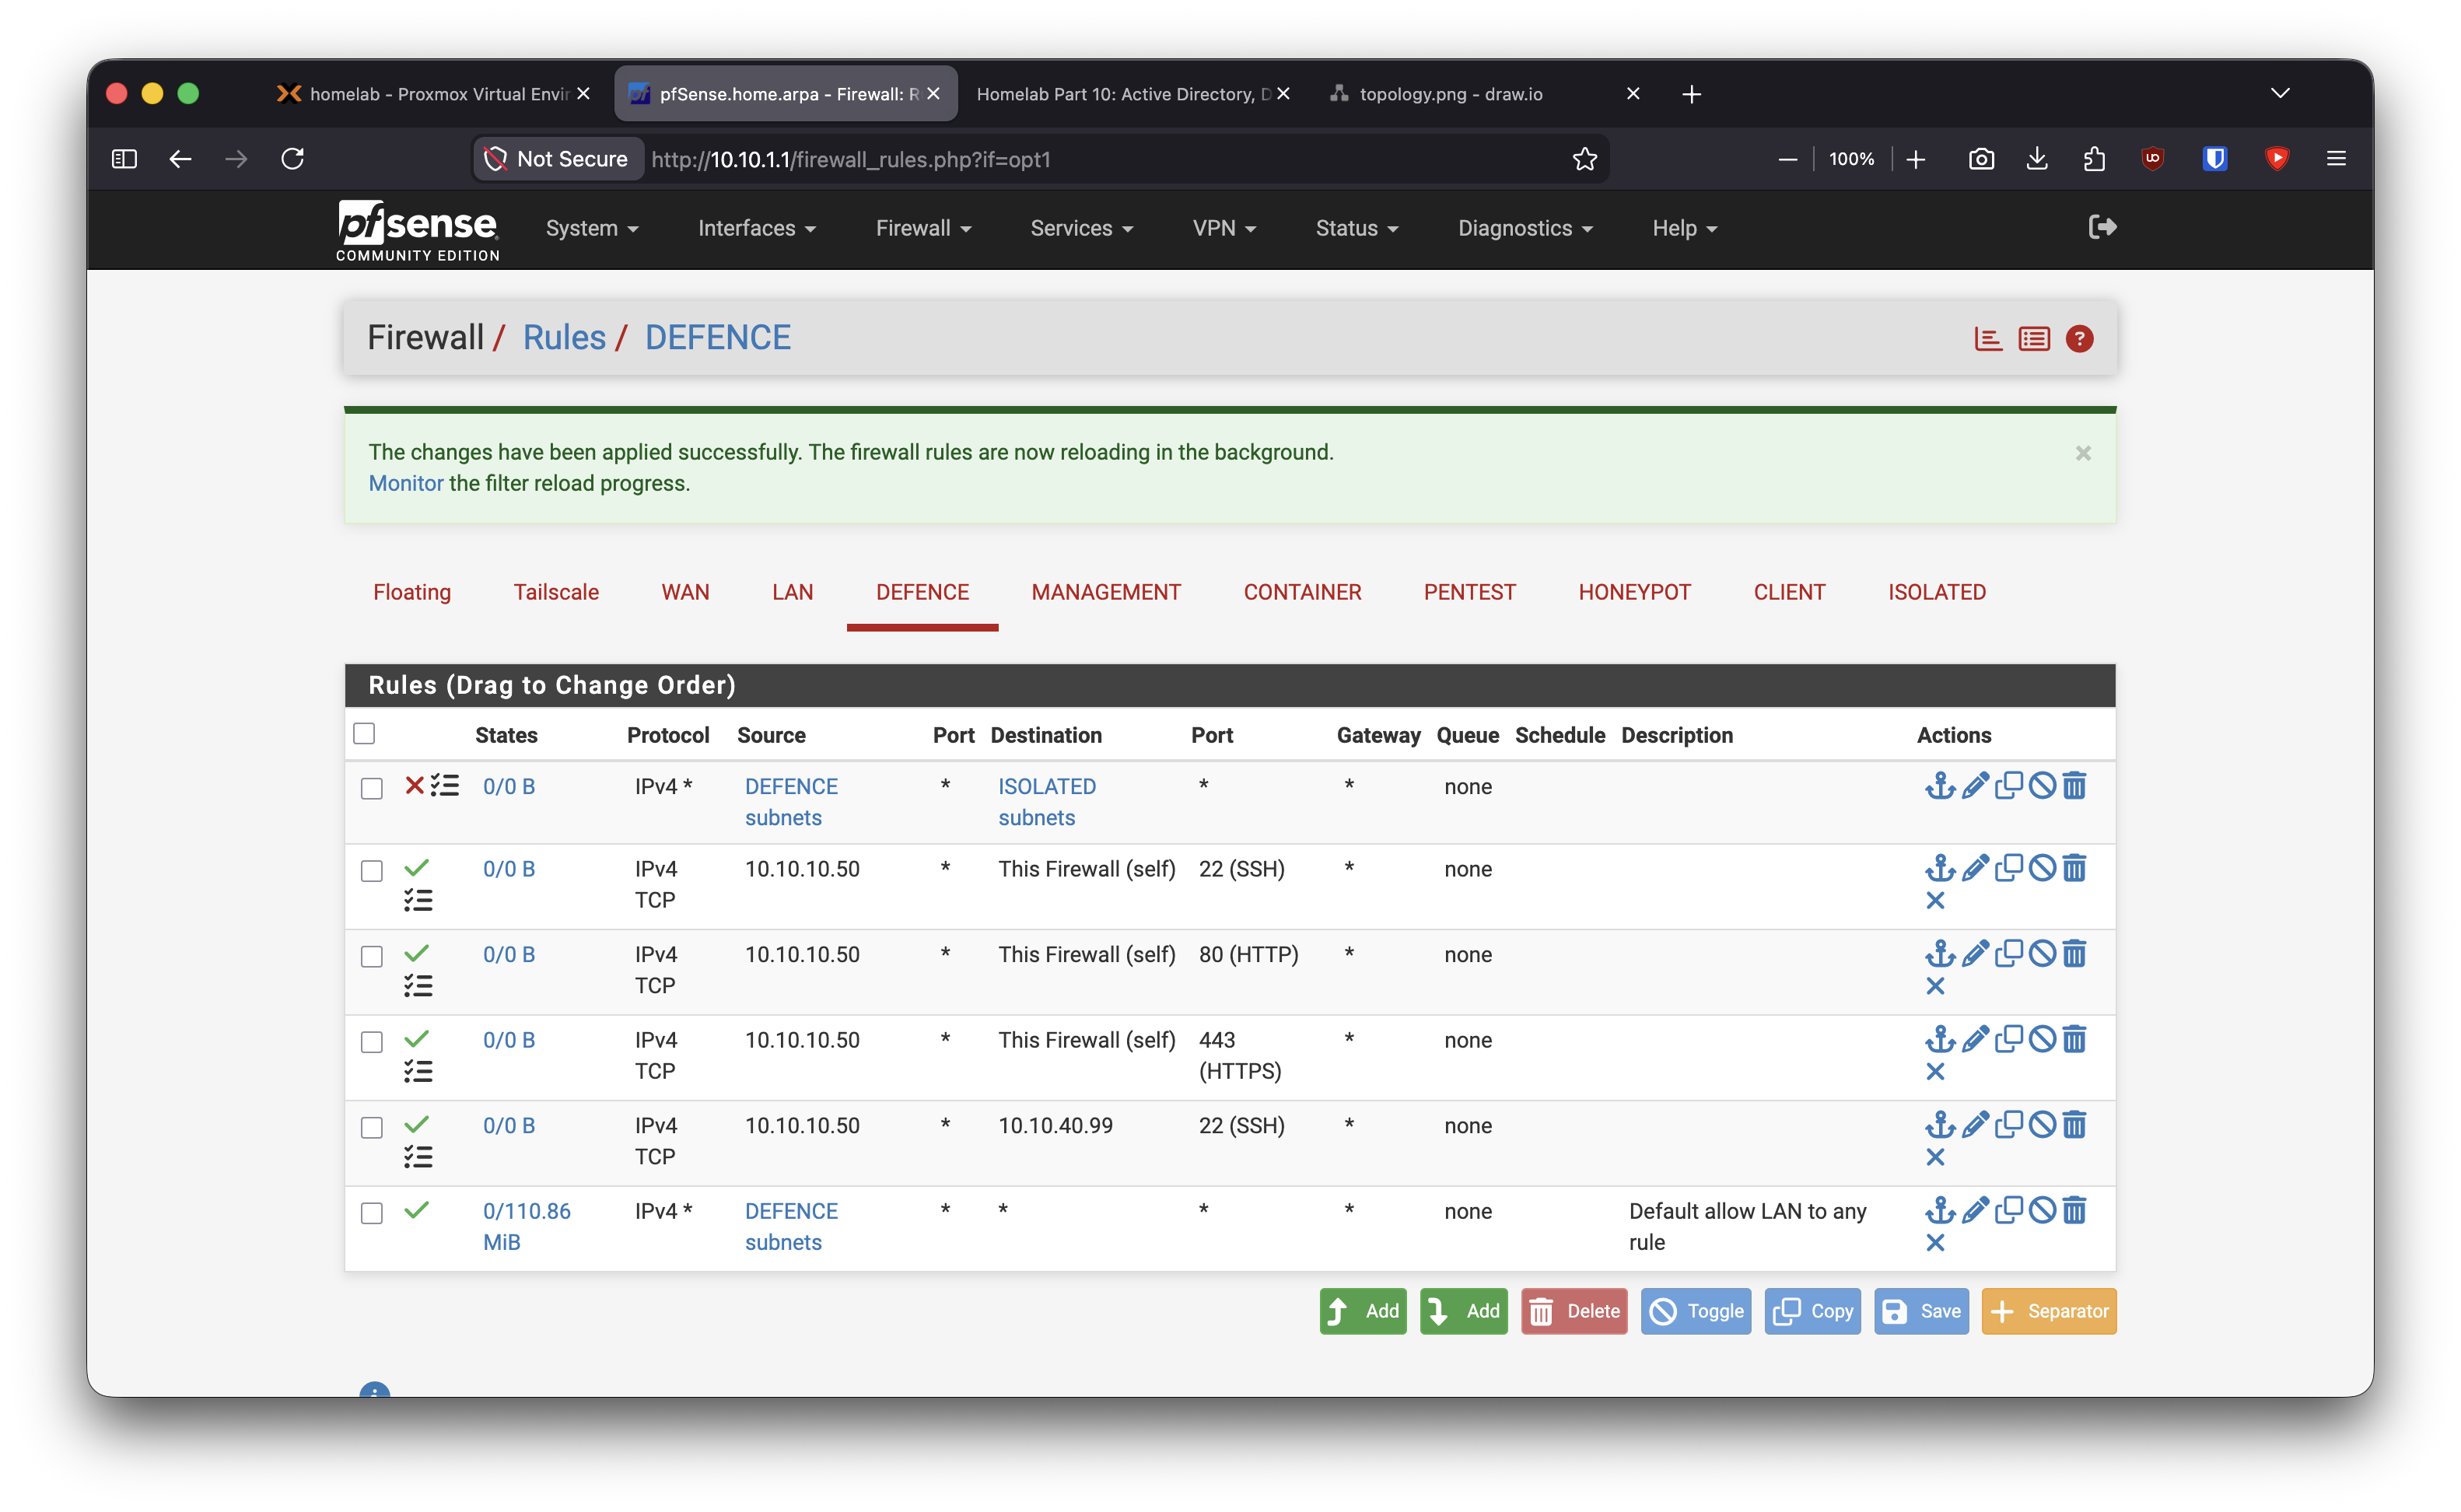The height and width of the screenshot is (1512, 2461).
Task: Click the Monitor filter reload link
Action: 406,483
